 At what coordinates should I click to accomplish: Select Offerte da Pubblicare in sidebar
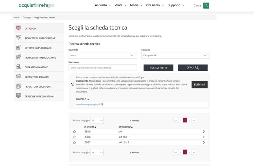(x=38, y=48)
